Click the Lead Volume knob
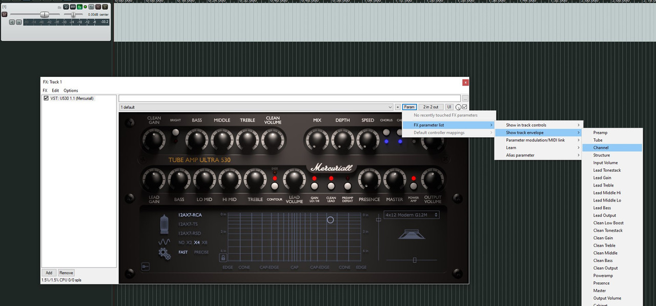 (x=294, y=179)
